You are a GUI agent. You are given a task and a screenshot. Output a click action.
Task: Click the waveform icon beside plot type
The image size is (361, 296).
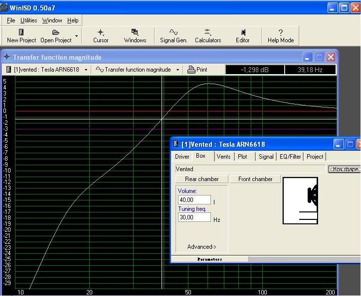100,69
